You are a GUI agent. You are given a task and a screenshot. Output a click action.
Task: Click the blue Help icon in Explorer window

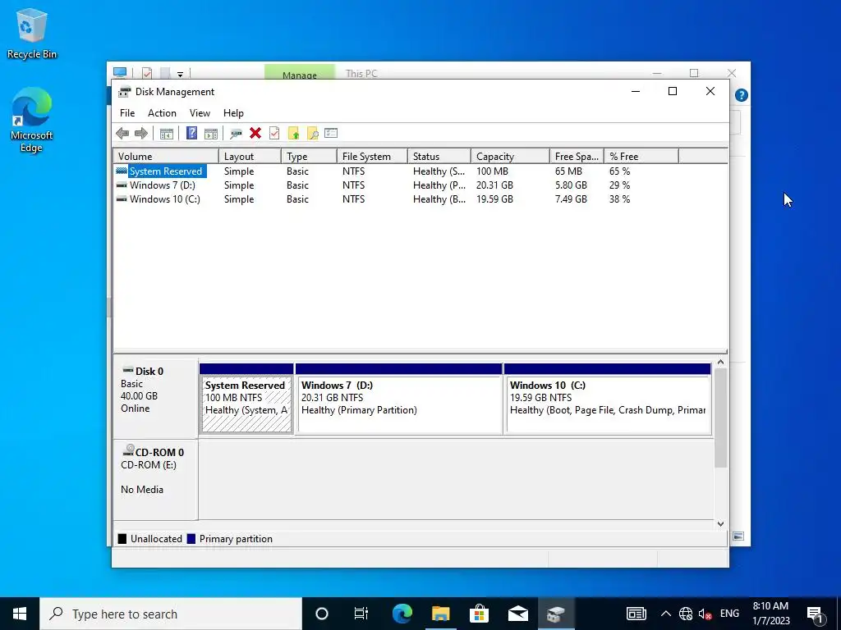point(742,95)
